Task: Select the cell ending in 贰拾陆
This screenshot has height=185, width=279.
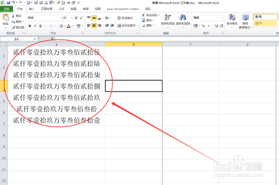Action: point(56,64)
